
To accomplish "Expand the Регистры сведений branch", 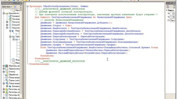I will click(x=4, y=89).
